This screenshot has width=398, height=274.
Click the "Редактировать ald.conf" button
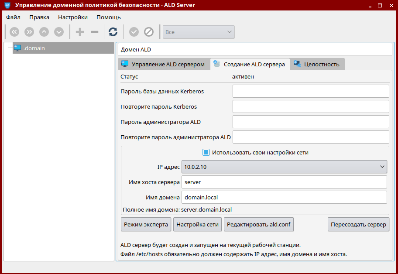click(259, 225)
